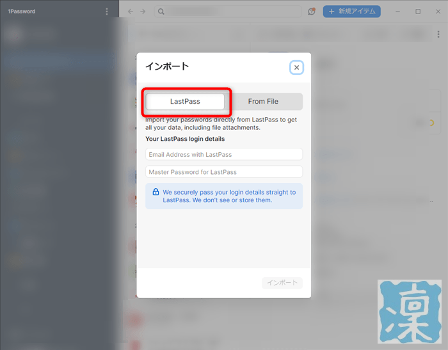Click the 'Import your passwords directly' description
This screenshot has height=350, width=448.
[x=221, y=123]
